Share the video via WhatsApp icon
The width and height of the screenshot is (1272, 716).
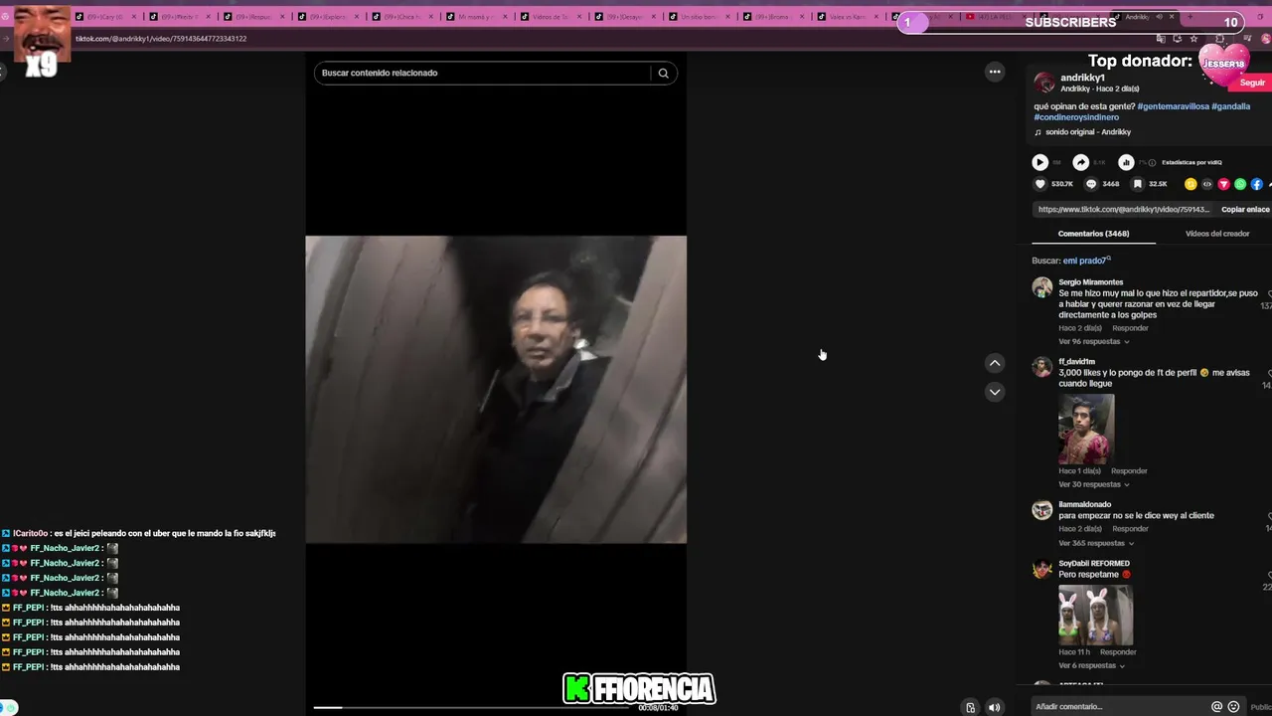tap(1240, 184)
